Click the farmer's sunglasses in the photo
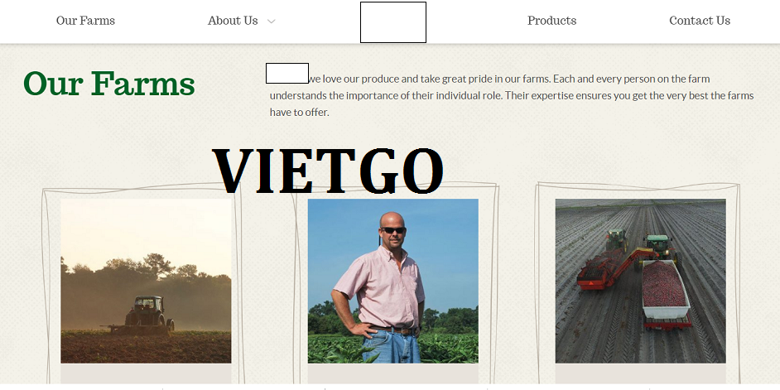This screenshot has width=780, height=390. pos(393,230)
